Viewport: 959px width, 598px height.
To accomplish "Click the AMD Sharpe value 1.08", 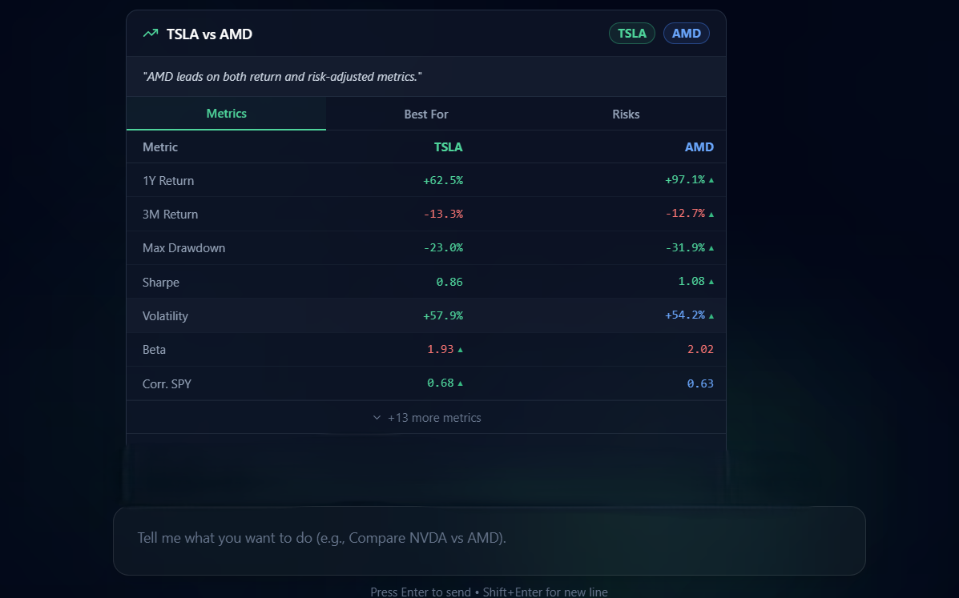I will click(x=691, y=281).
